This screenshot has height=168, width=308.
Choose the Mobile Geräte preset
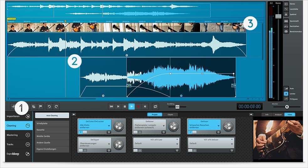coord(52,136)
